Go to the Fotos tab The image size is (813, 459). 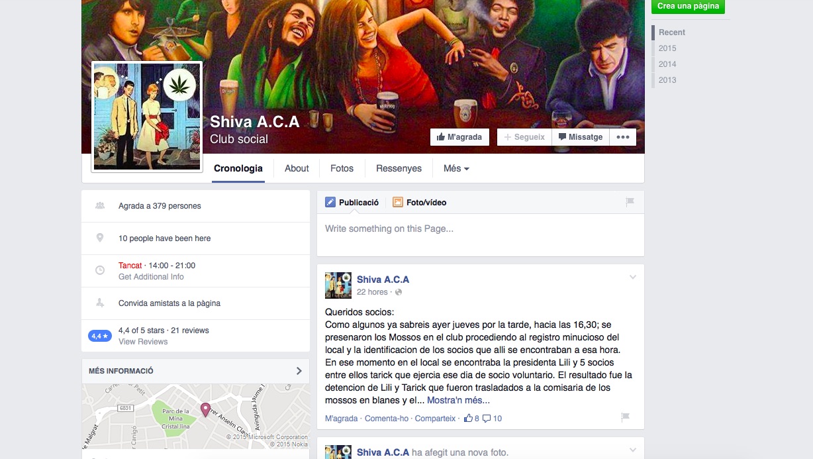(x=342, y=168)
